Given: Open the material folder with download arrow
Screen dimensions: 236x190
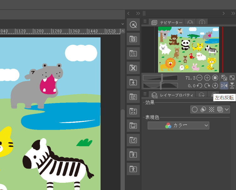Looking at the screenshot, I should click(133, 83).
